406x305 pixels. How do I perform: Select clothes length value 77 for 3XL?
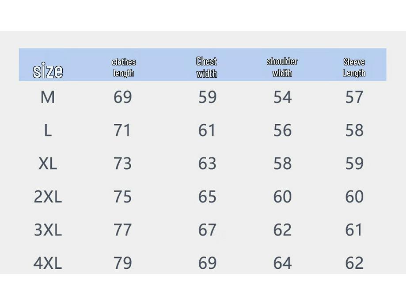click(x=123, y=230)
